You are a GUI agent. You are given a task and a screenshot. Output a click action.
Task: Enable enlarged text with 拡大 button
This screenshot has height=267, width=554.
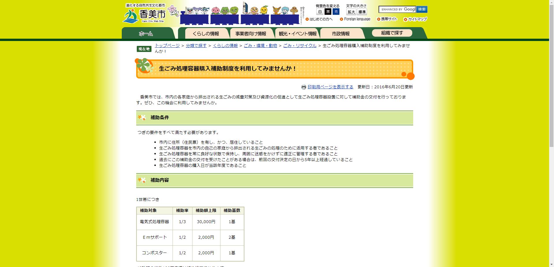[x=351, y=12]
